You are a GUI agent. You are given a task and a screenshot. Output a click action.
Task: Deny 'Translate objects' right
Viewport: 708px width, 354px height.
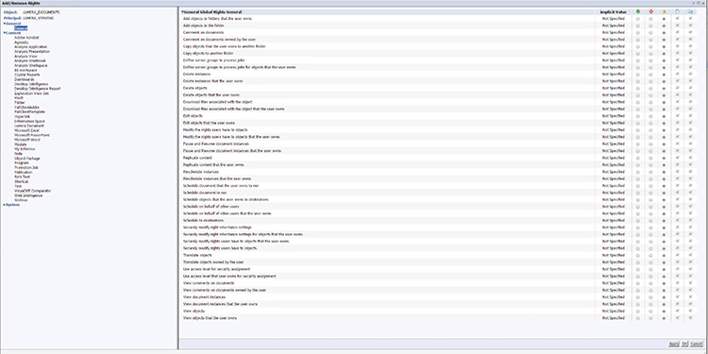tap(650, 256)
